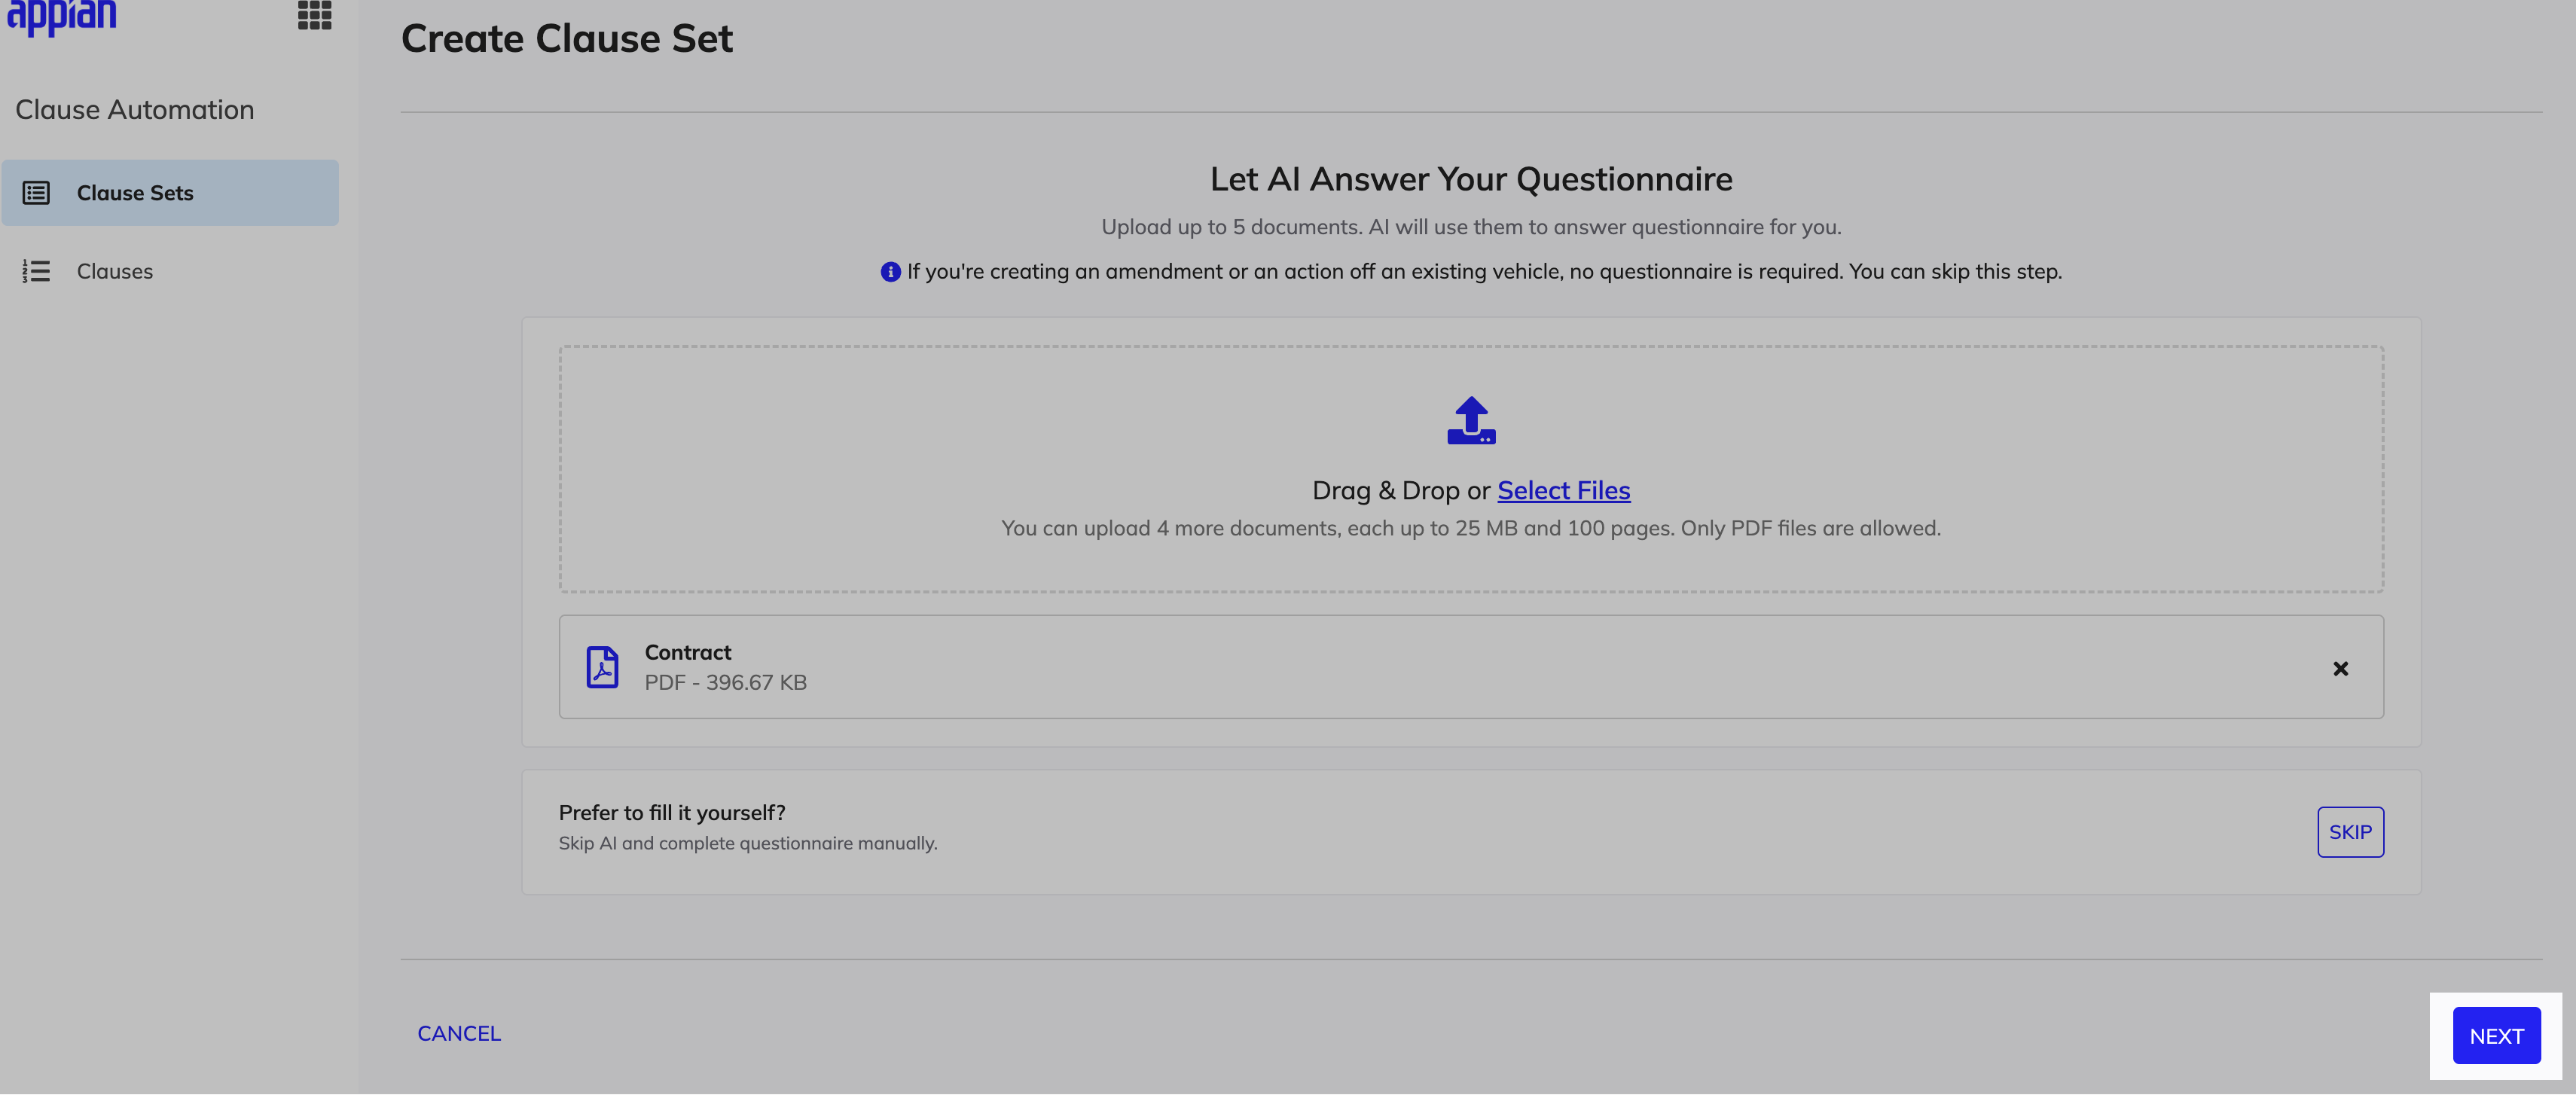
Task: Click the upload tray icon
Action: [x=1471, y=421]
